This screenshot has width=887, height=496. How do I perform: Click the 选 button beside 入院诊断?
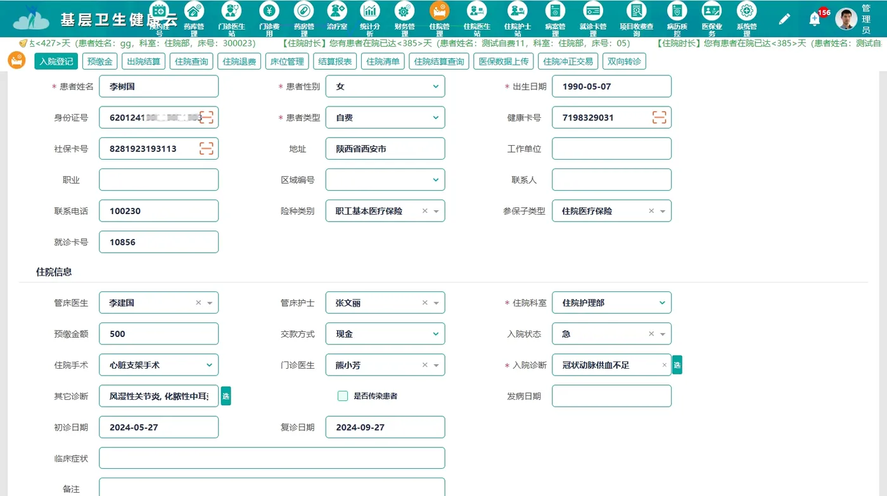(x=677, y=365)
